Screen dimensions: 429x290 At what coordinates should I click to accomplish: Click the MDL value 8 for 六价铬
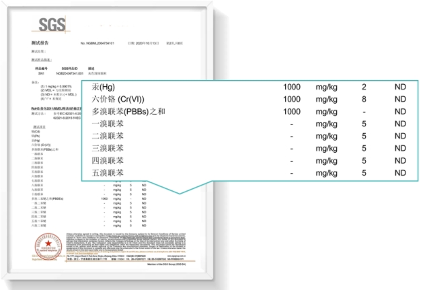pyautogui.click(x=364, y=100)
